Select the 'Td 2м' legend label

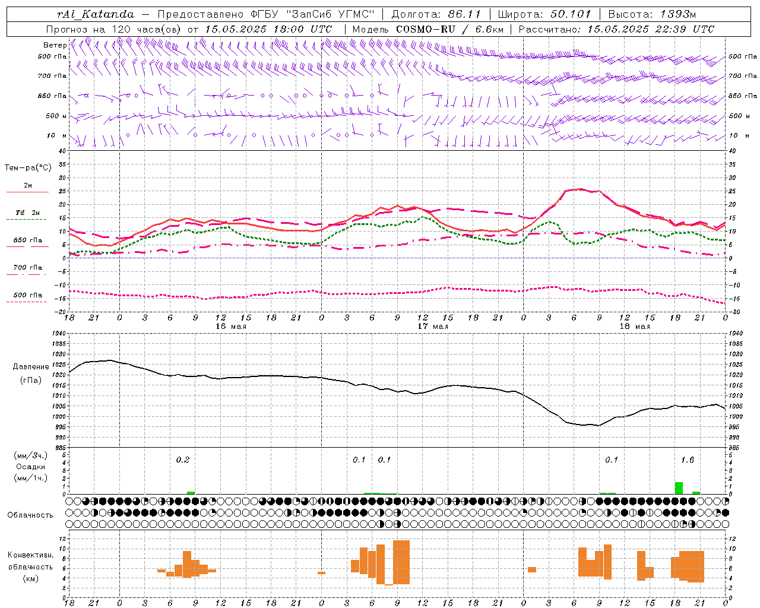click(27, 213)
